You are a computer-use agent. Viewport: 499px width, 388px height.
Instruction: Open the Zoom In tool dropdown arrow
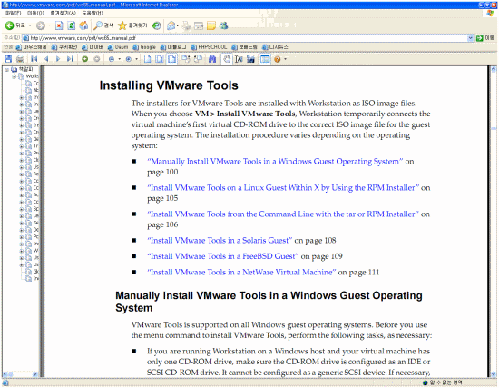(x=136, y=59)
